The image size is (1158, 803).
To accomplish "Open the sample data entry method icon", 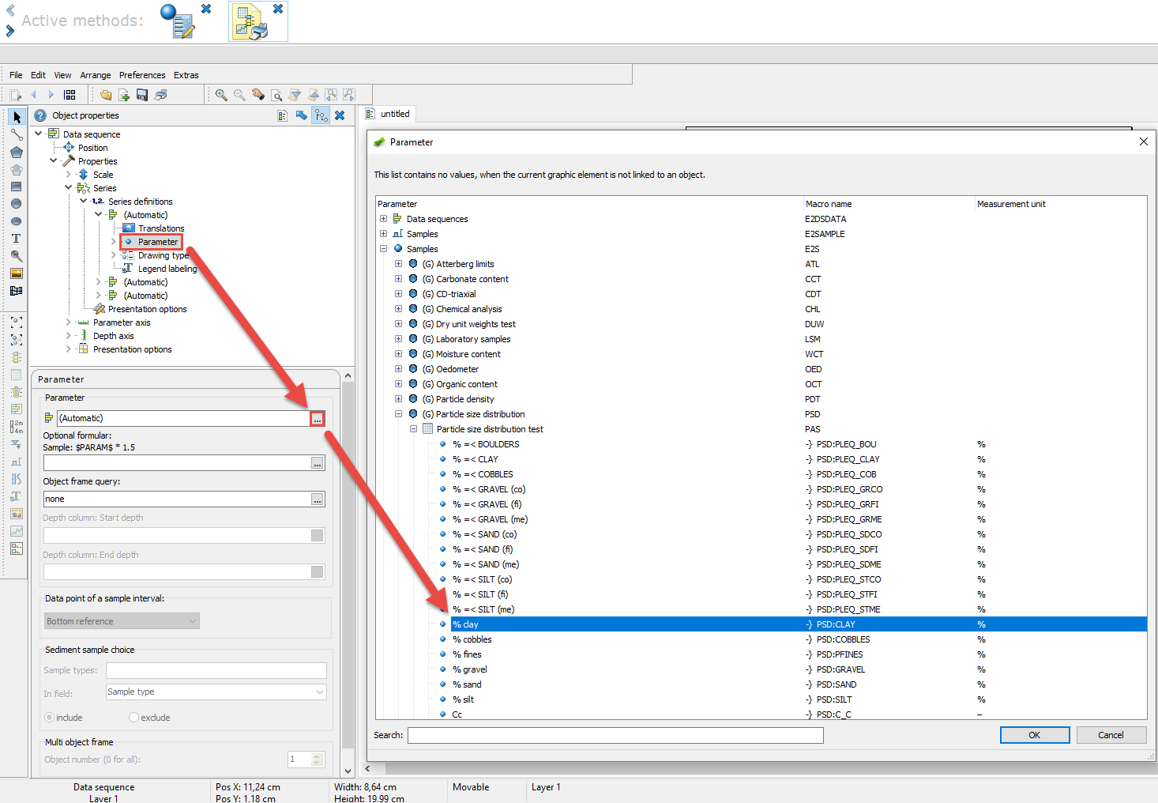I will pos(178,21).
